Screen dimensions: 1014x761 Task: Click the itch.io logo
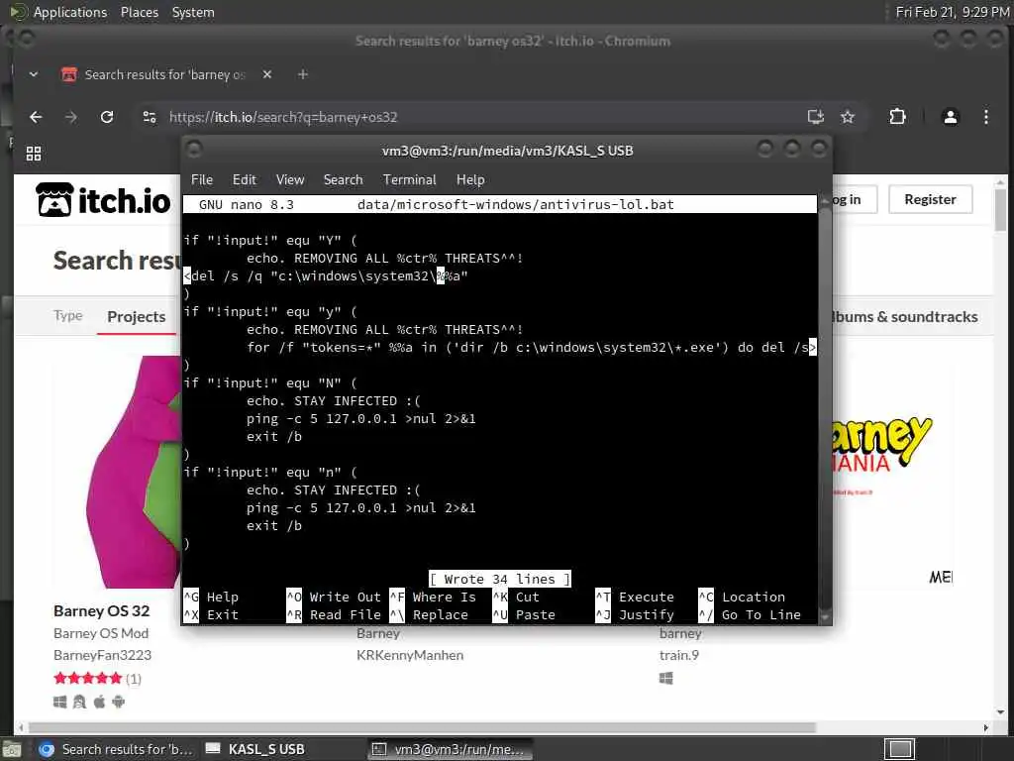point(103,200)
